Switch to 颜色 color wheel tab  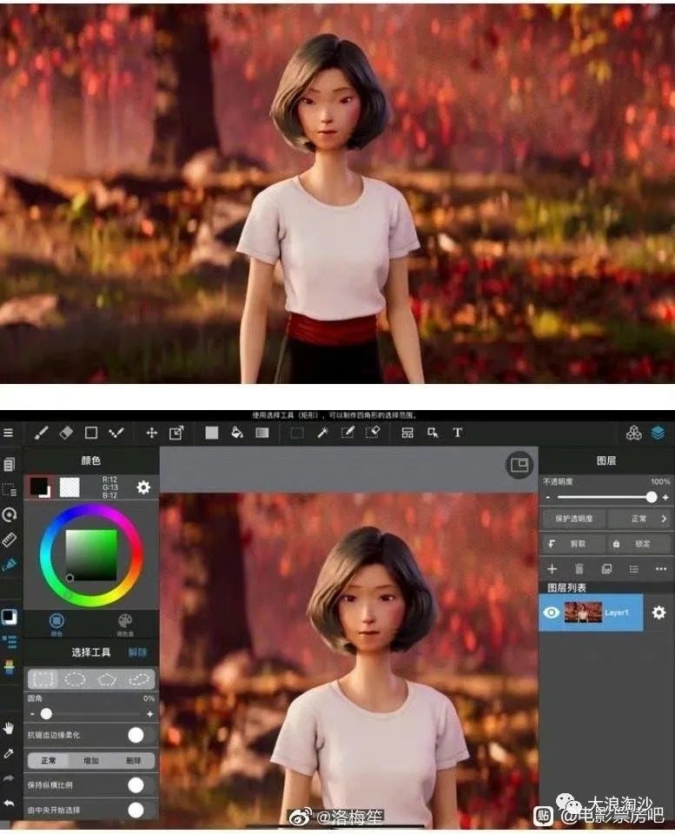click(x=56, y=625)
